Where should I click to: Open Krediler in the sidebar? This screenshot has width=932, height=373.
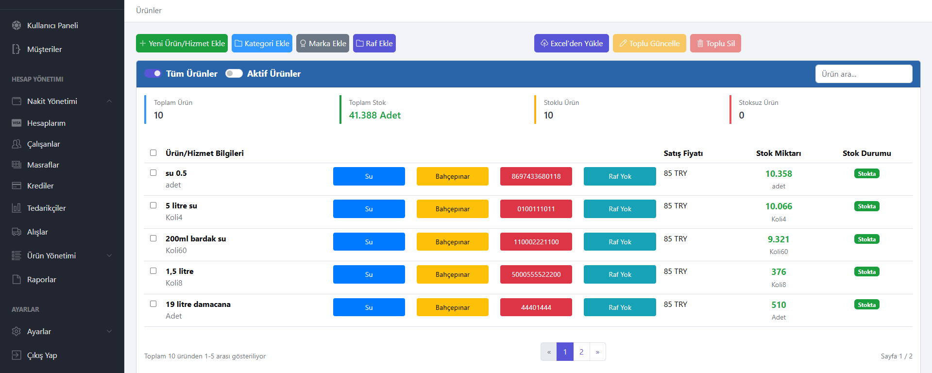(40, 186)
